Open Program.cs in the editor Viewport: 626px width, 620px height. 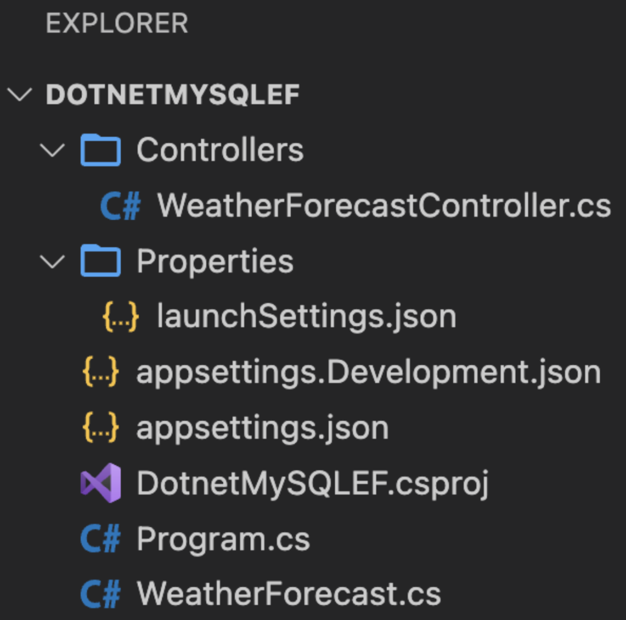(223, 539)
